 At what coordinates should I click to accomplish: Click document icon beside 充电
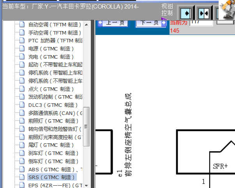tap(22, 57)
